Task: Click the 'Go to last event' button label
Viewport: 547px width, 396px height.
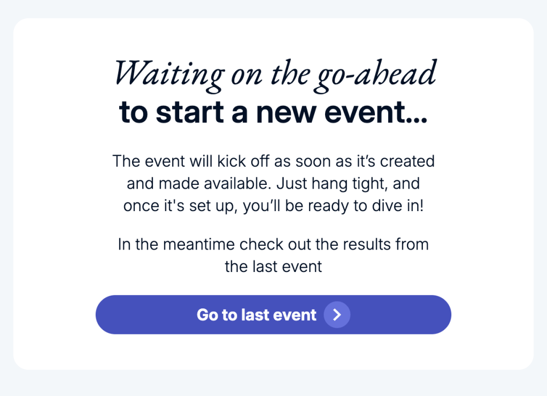Action: click(257, 315)
